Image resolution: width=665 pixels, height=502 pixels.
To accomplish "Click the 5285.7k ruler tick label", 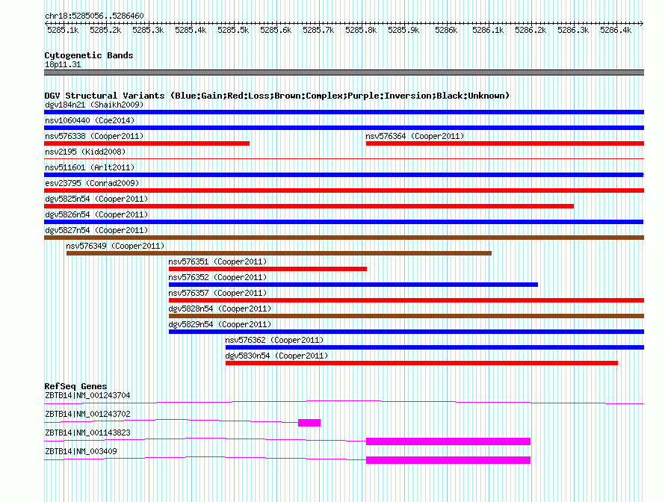I will pyautogui.click(x=318, y=30).
